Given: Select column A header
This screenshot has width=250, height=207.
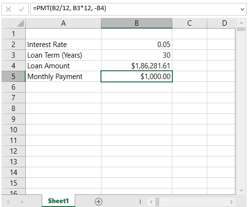Looking at the screenshot, I should pyautogui.click(x=63, y=23).
